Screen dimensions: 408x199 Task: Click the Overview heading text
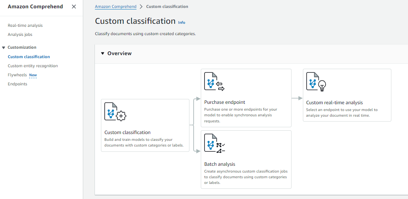119,54
